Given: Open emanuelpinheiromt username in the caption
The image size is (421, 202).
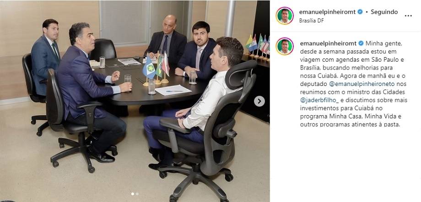Looking at the screenshot, I should tap(328, 43).
